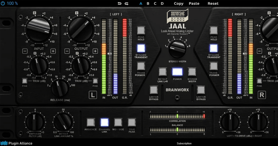Click the BRAINWORX label
The height and width of the screenshot is (146, 278).
point(177,90)
